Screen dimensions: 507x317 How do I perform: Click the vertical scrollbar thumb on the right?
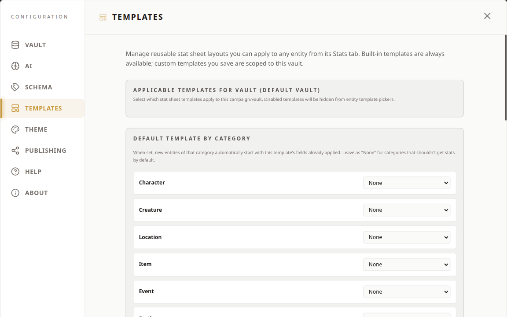pos(505,77)
